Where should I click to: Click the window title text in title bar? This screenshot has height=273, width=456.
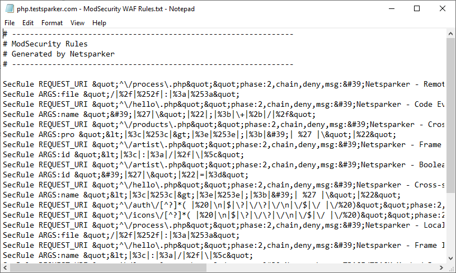tap(107, 8)
